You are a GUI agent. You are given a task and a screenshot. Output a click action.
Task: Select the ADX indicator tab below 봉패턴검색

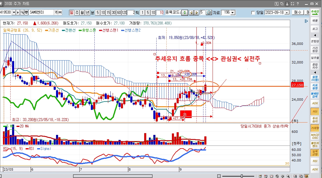coord(315,103)
